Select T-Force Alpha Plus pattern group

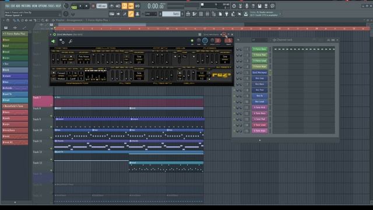click(x=15, y=34)
